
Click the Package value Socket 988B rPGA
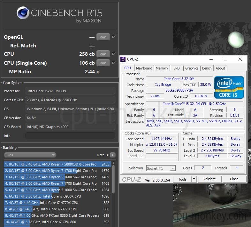coord(179,90)
